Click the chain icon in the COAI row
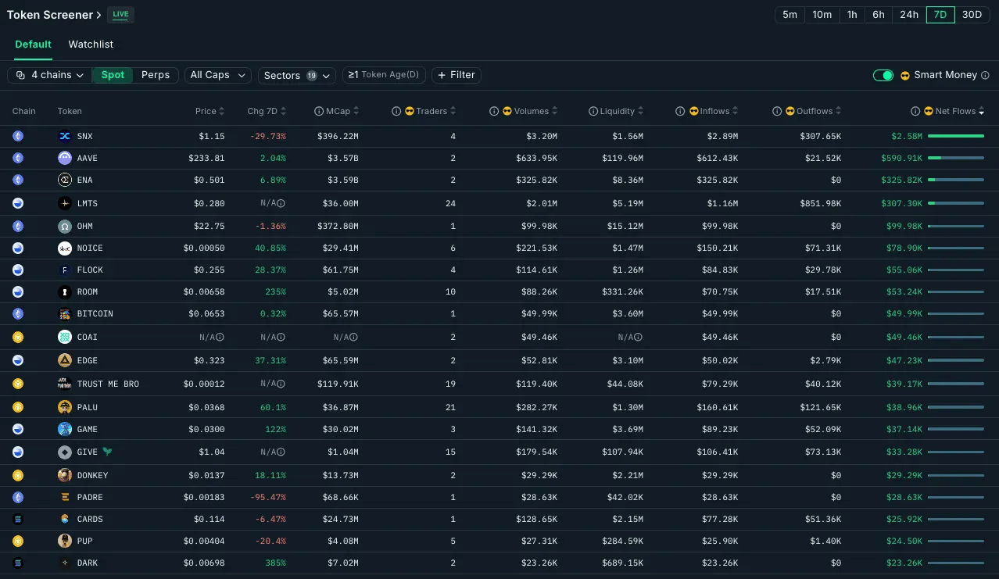 tap(18, 337)
